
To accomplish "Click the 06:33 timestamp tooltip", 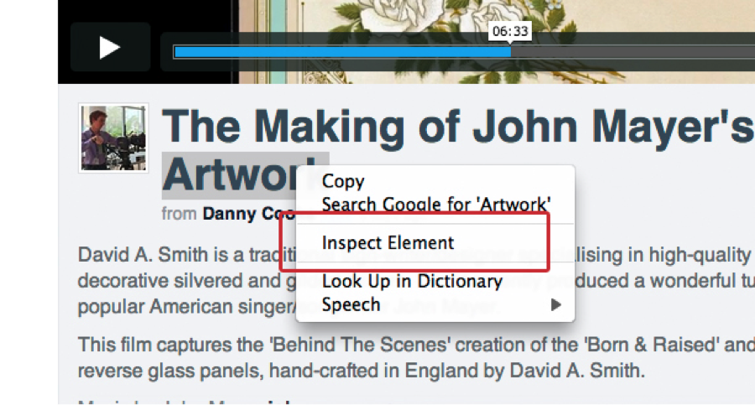I will (510, 31).
